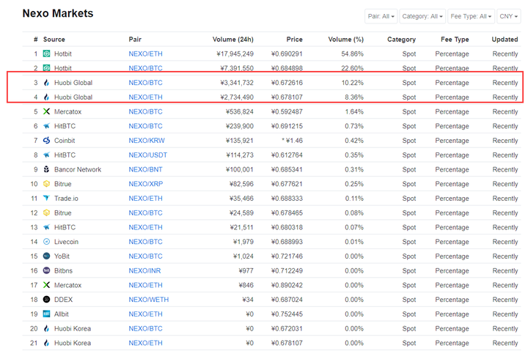This screenshot has width=528, height=351.
Task: Open the Pair: All filter dropdown
Action: tap(381, 16)
